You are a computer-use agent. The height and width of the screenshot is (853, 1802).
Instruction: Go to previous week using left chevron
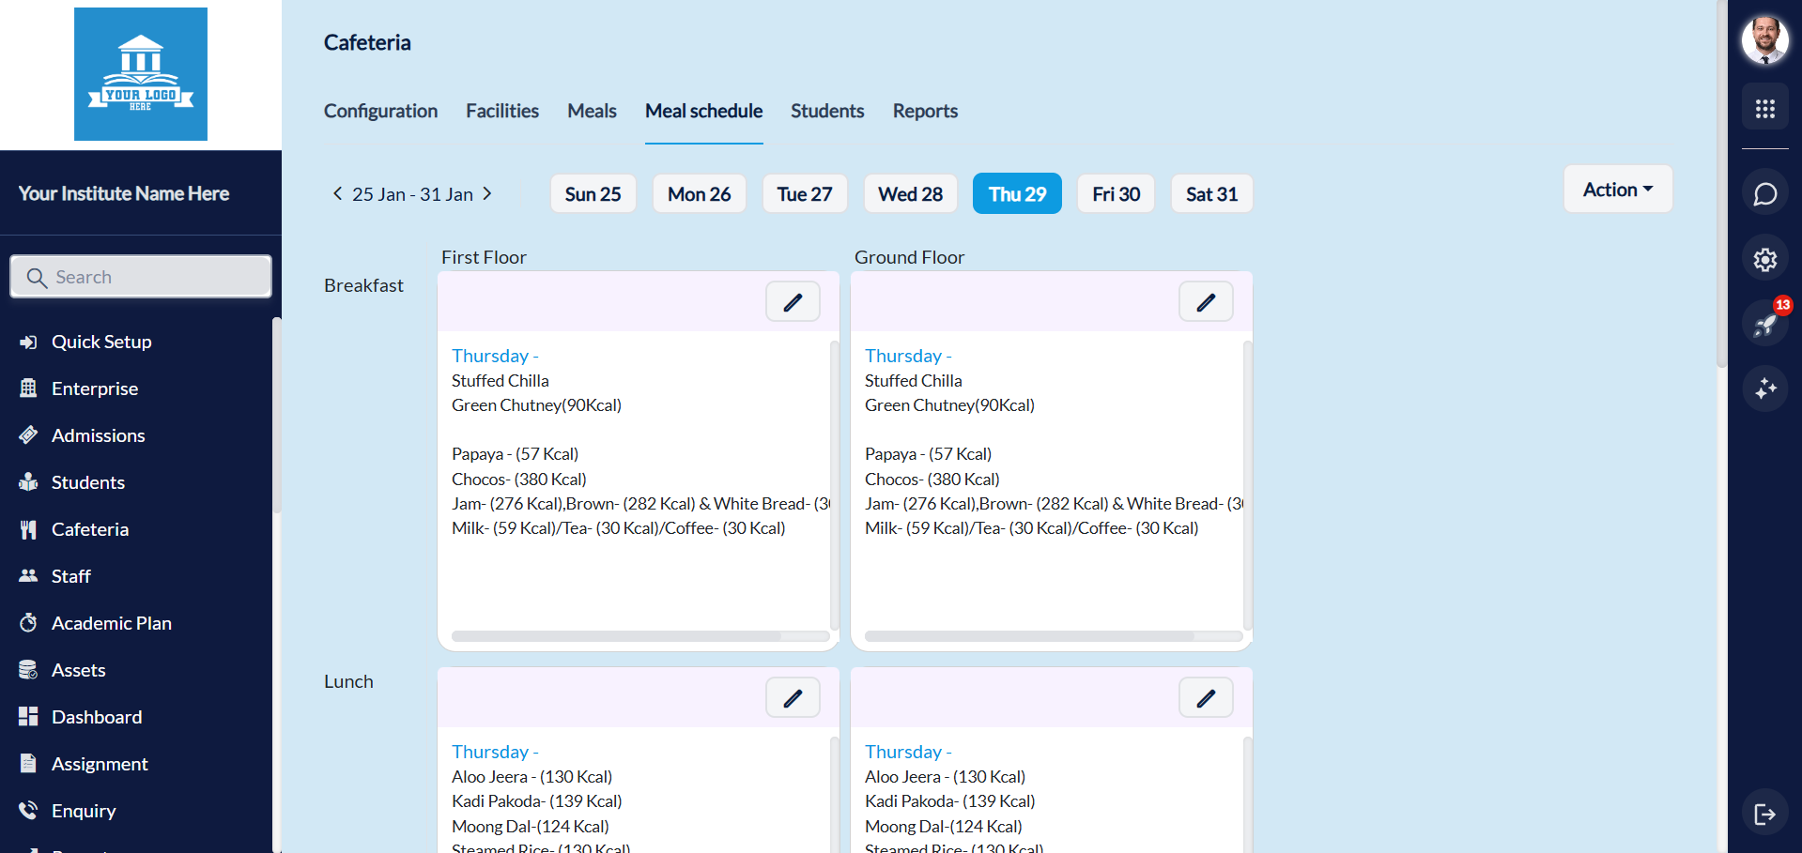tap(337, 193)
